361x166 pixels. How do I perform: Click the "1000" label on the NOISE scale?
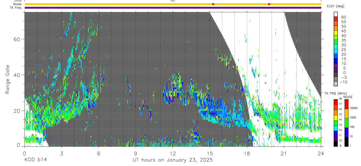[x=352, y=117]
